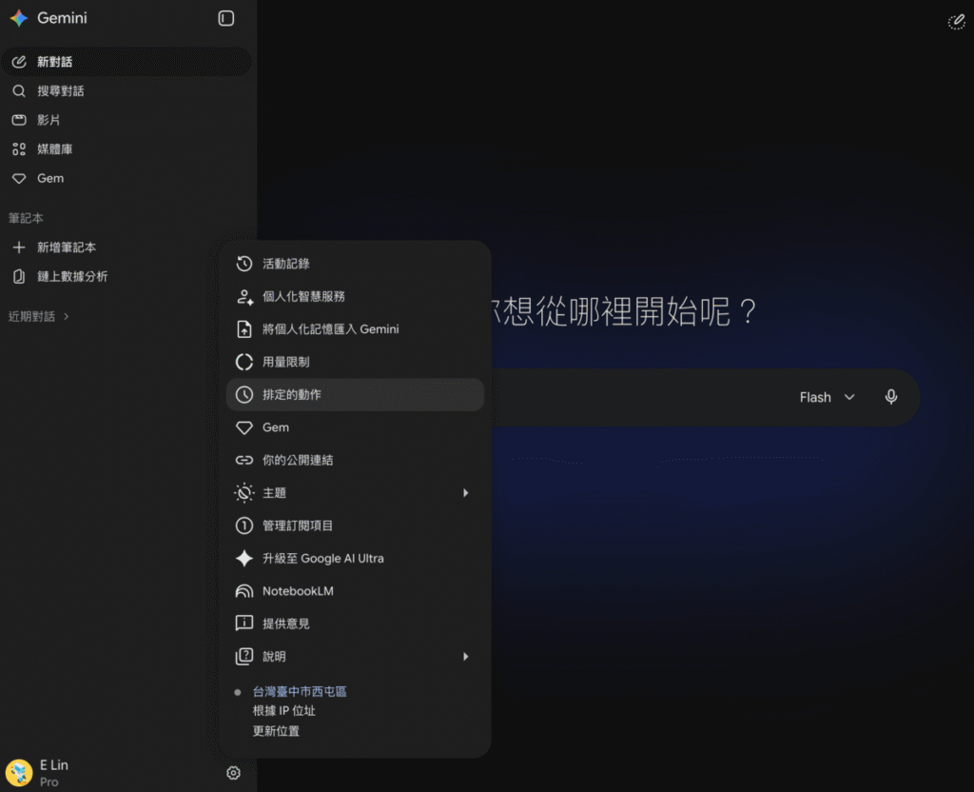Expand 近期對話 with its chevron

[67, 316]
